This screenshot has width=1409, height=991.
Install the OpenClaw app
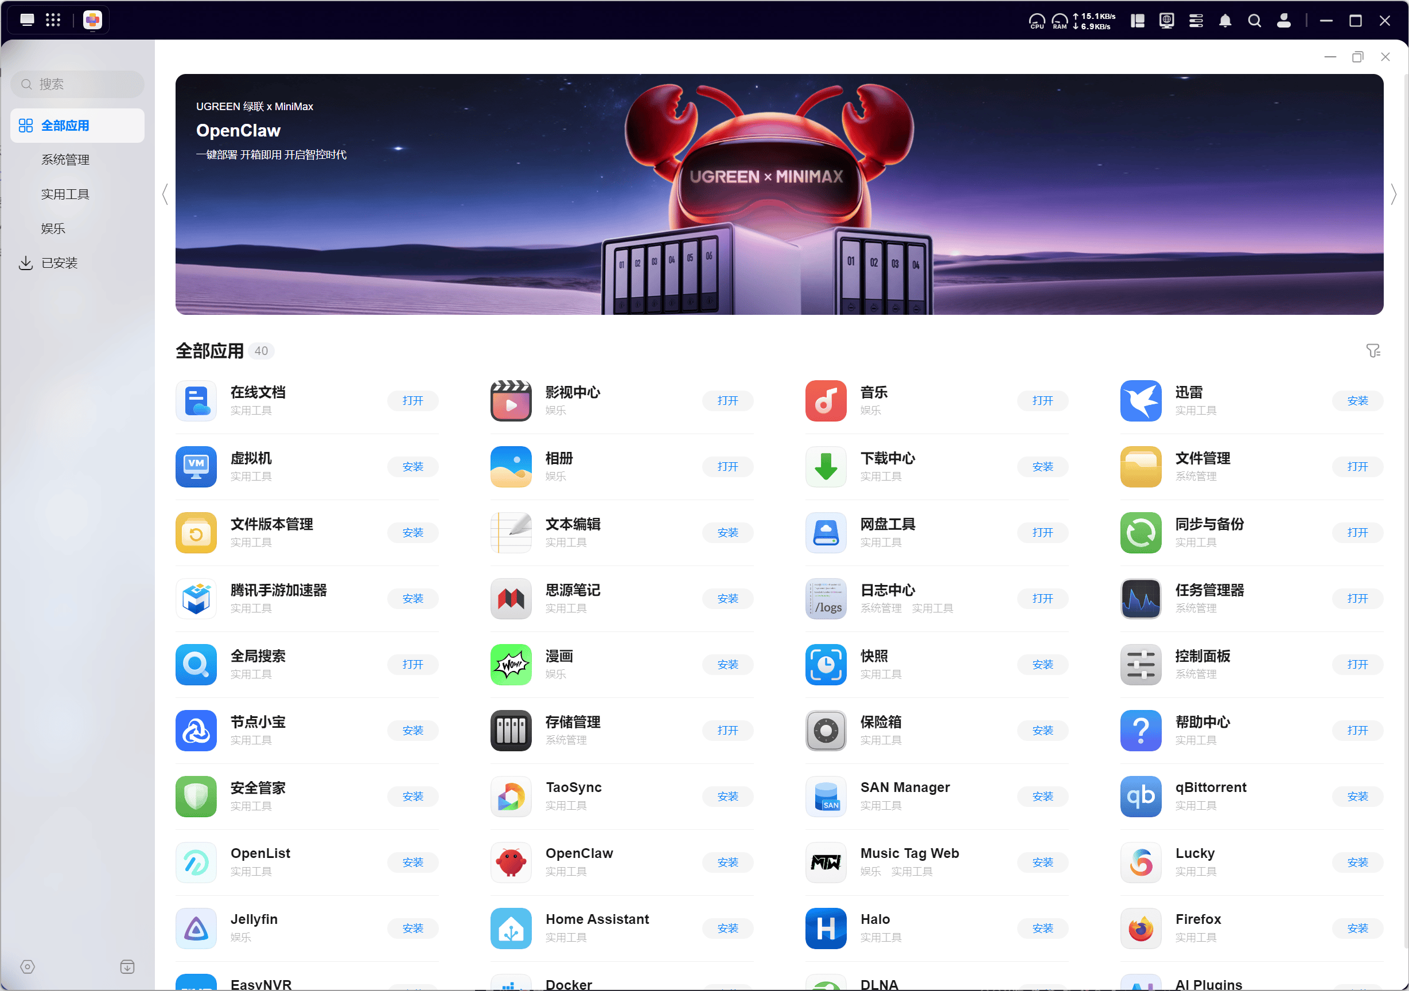coord(727,862)
